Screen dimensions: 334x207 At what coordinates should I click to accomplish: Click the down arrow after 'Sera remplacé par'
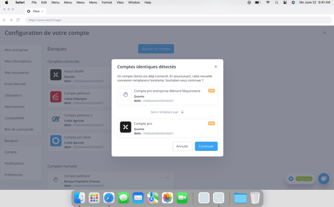click(x=182, y=112)
